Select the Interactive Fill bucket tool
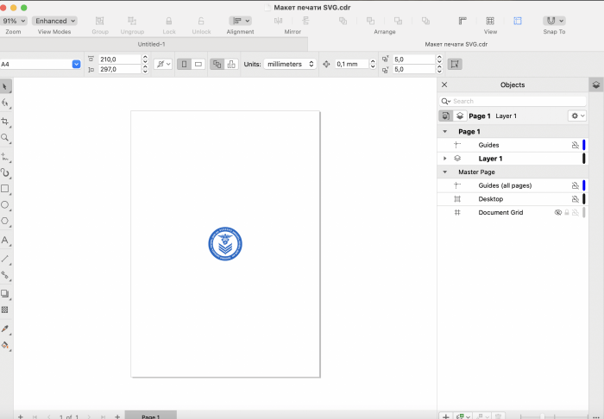This screenshot has height=419, width=604. coord(5,345)
